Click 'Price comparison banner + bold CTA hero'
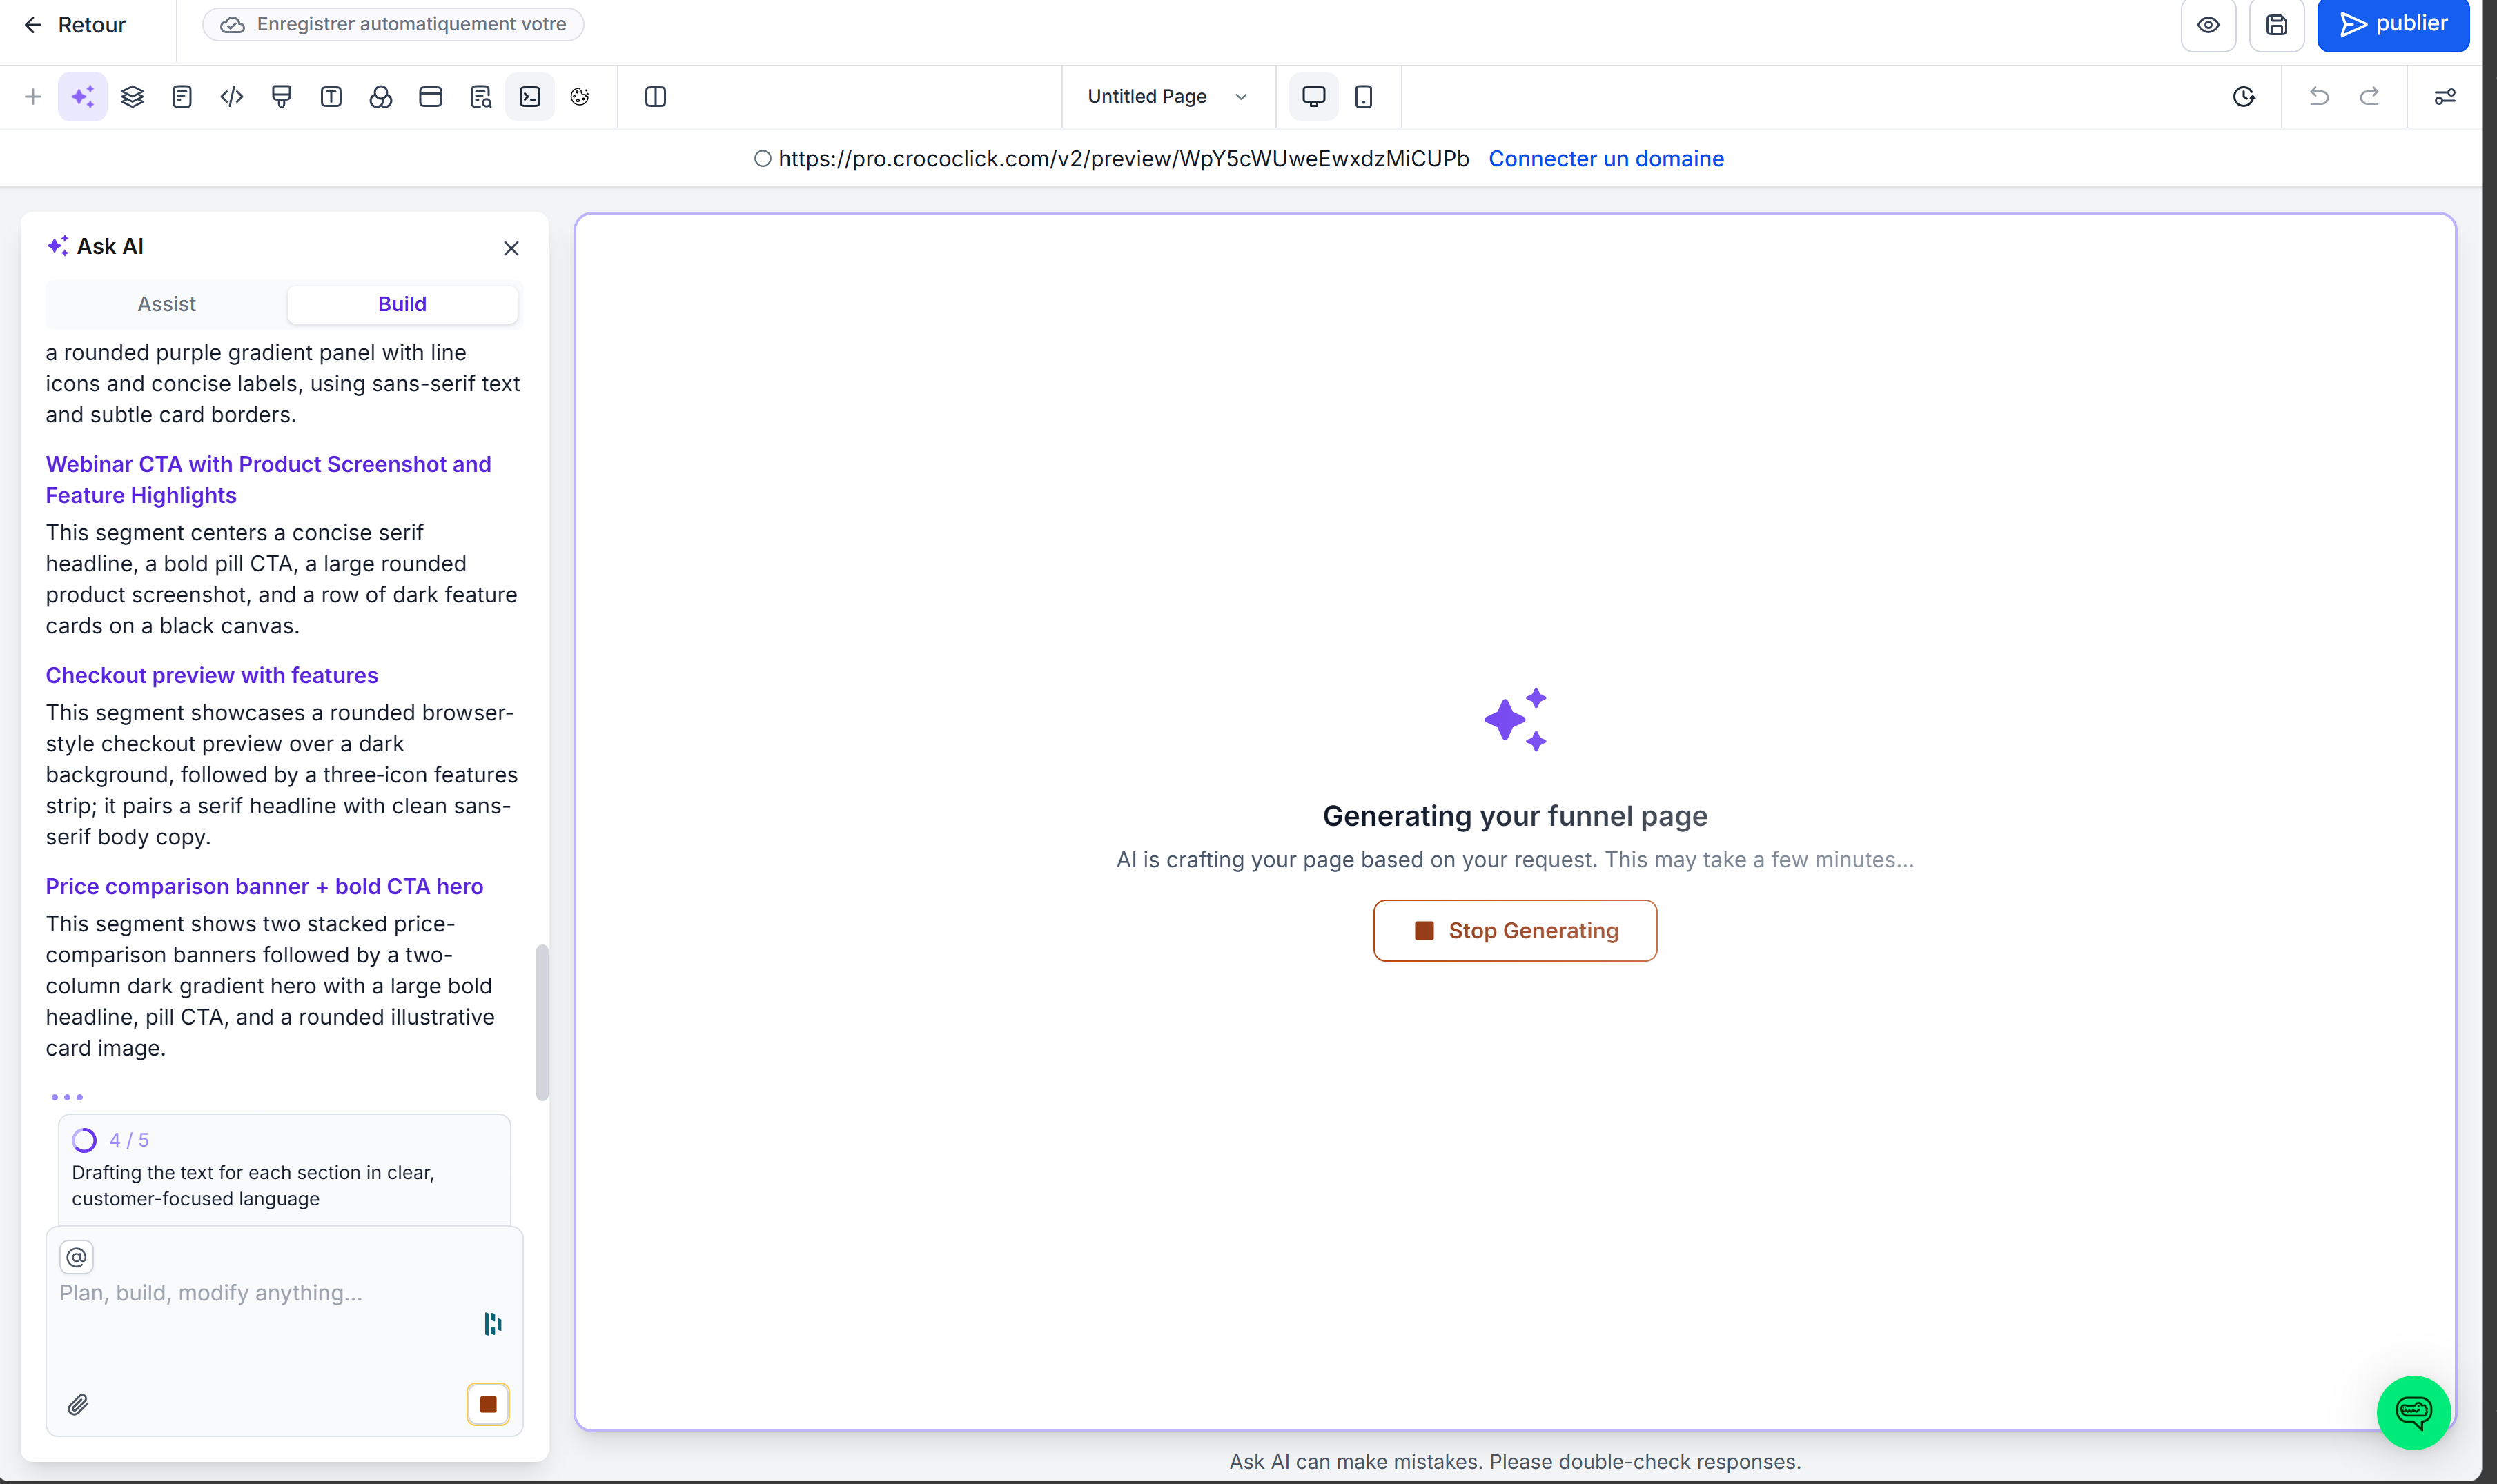This screenshot has height=1484, width=2497. coord(264,886)
